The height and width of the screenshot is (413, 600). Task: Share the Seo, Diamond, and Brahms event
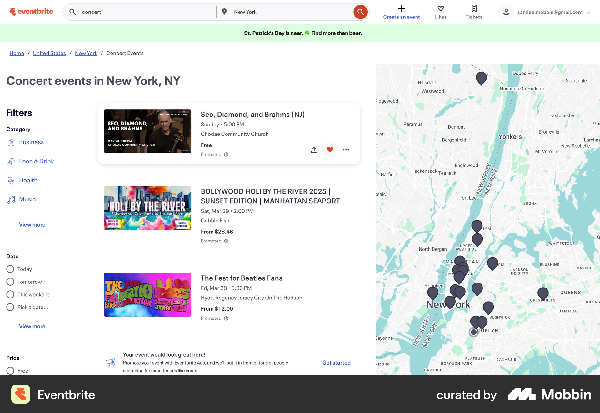(x=314, y=150)
